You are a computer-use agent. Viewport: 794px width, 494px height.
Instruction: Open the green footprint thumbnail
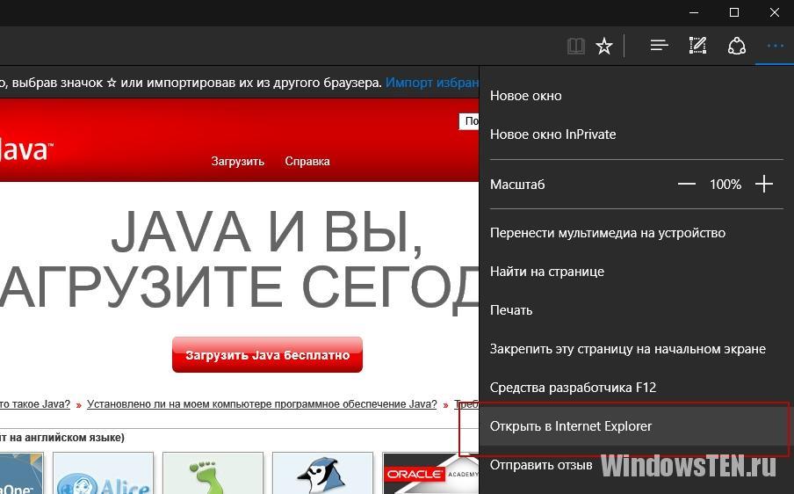[x=213, y=473]
